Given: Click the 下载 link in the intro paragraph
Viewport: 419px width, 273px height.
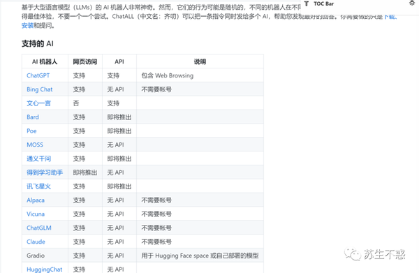Looking at the screenshot, I should click(390, 17).
